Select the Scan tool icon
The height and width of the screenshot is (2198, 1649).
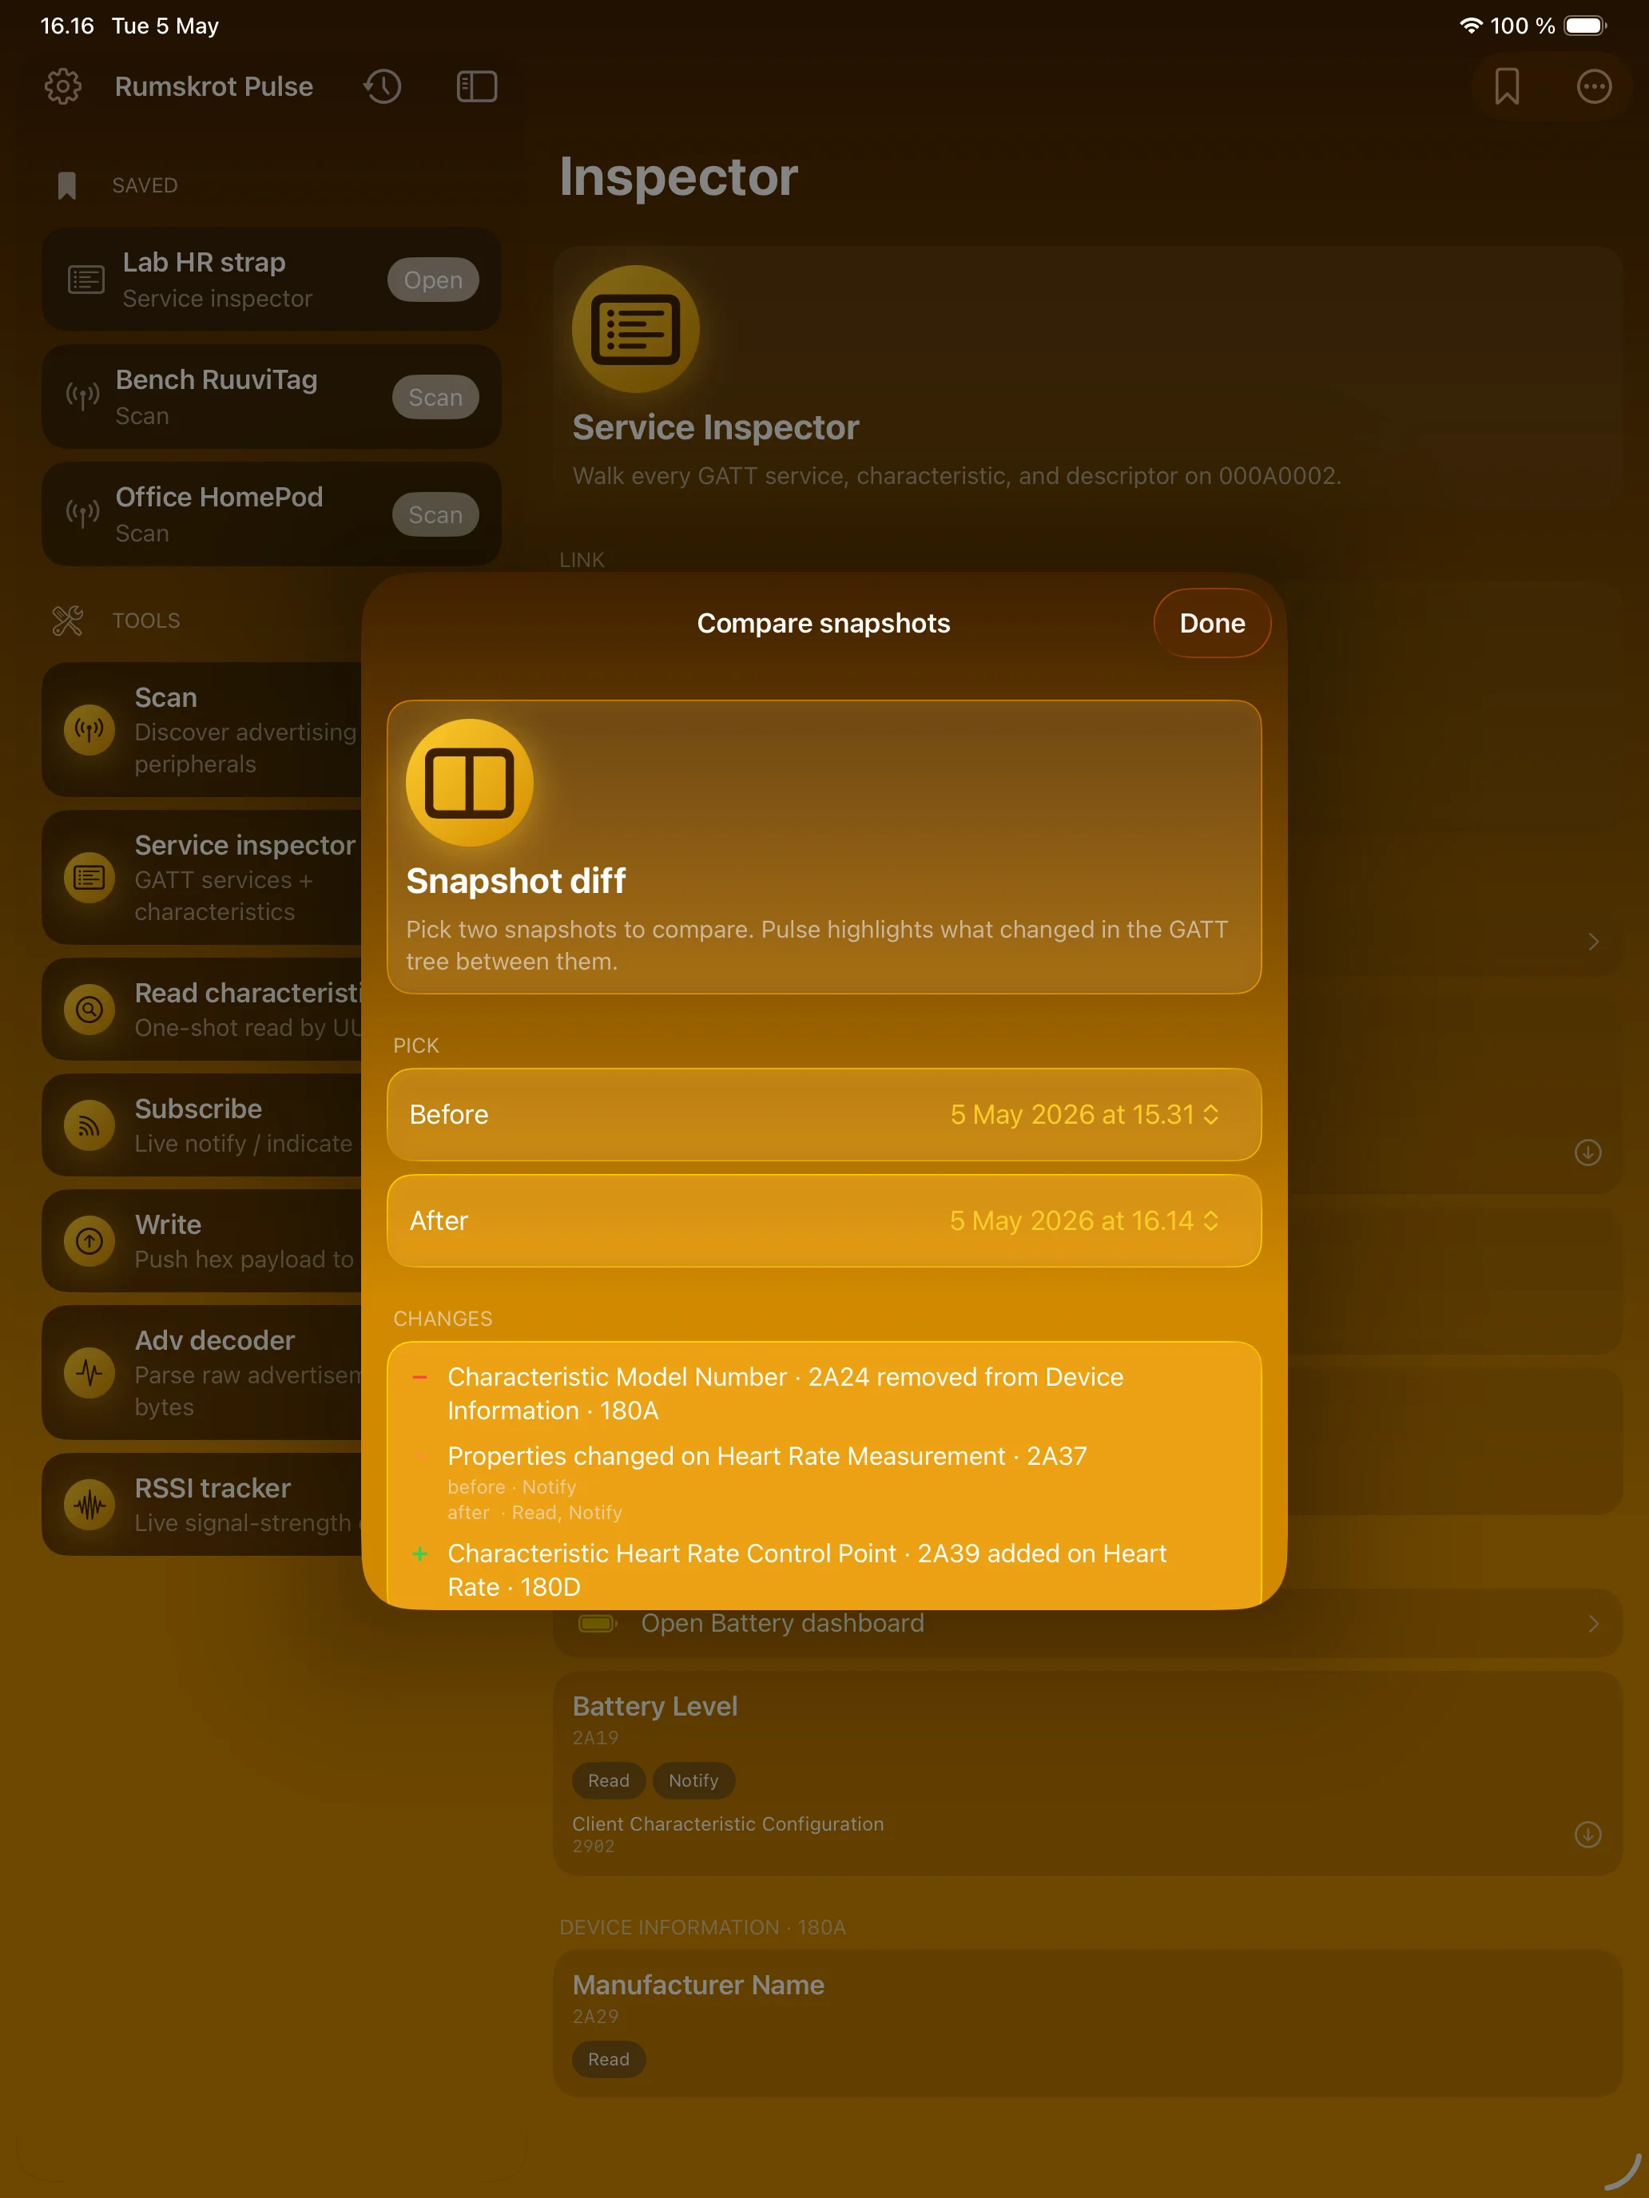click(89, 730)
